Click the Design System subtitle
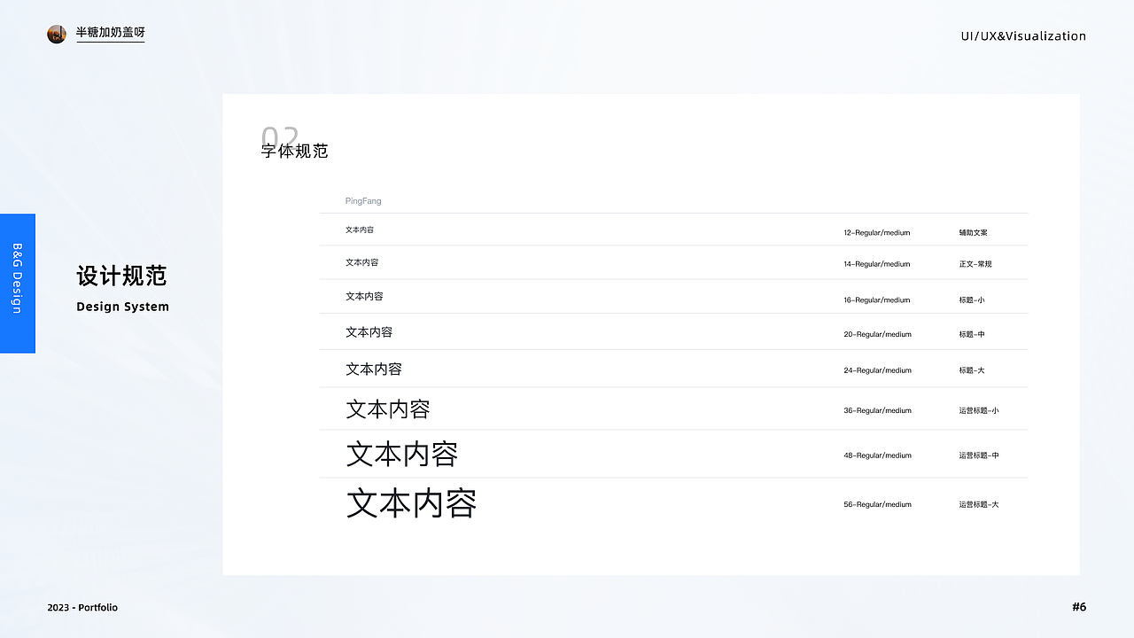Screen dimensions: 1134x638 point(122,307)
